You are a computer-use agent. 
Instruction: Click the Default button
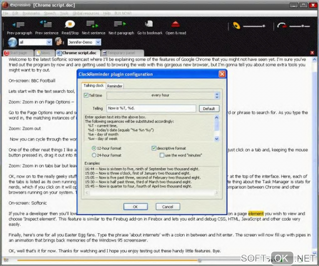(x=209, y=109)
